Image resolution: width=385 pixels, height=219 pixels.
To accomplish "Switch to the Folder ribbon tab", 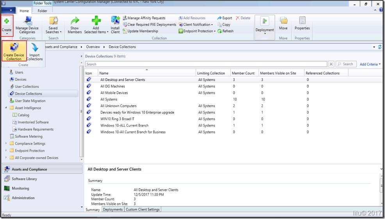I will pos(43,11).
